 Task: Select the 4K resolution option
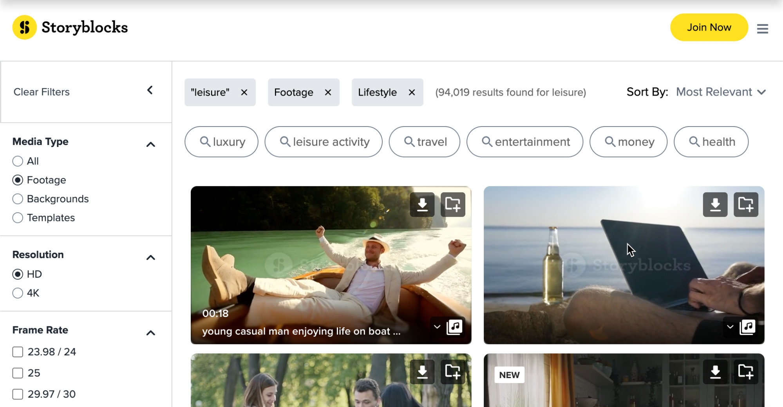[x=18, y=293]
